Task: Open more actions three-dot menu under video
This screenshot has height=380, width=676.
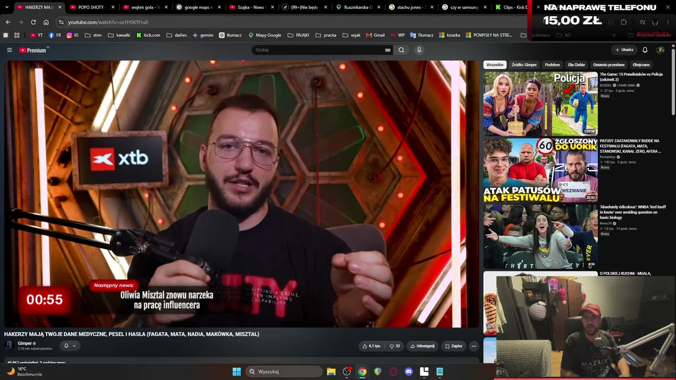Action: 474,346
